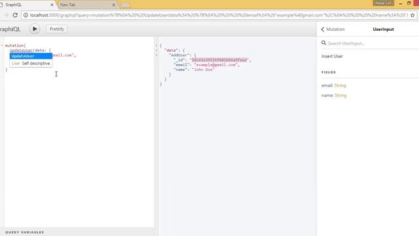Collapse the result root fold arrow
The height and width of the screenshot is (236, 419).
point(156,45)
